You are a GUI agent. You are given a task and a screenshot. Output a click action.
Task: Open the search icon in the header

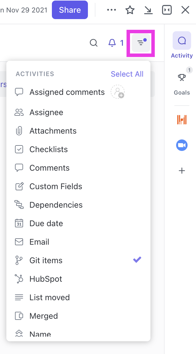click(x=93, y=43)
